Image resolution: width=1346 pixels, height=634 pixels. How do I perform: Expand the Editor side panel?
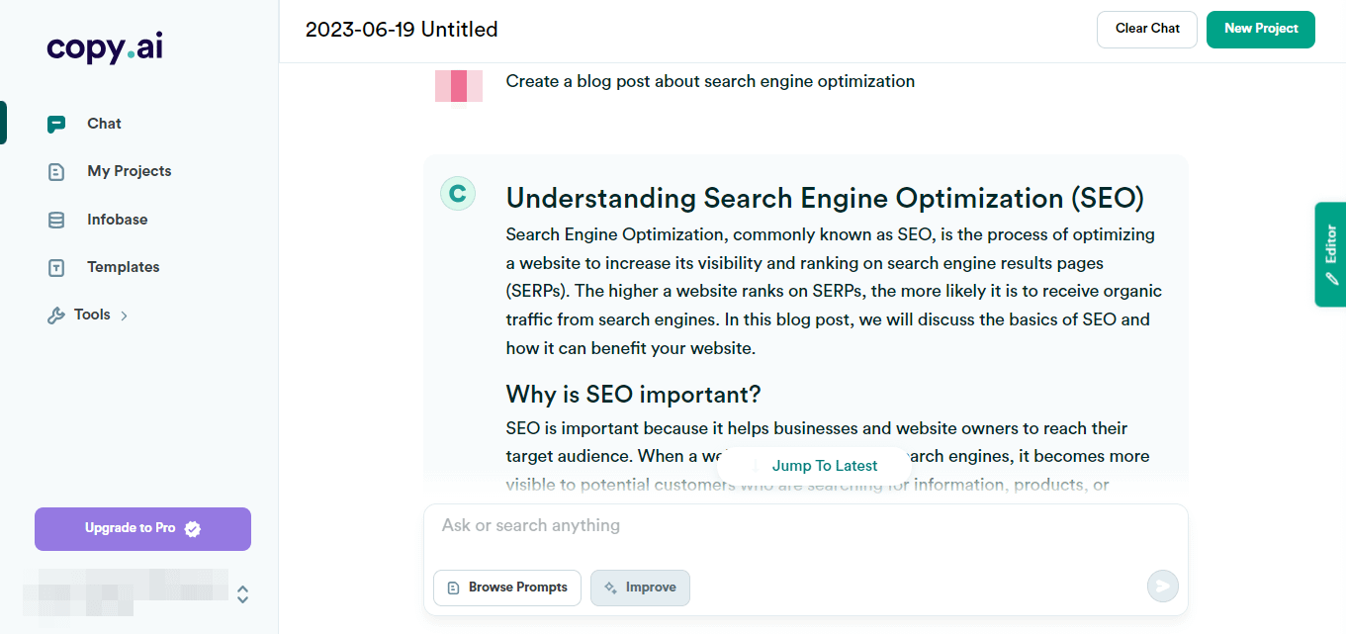click(1331, 254)
